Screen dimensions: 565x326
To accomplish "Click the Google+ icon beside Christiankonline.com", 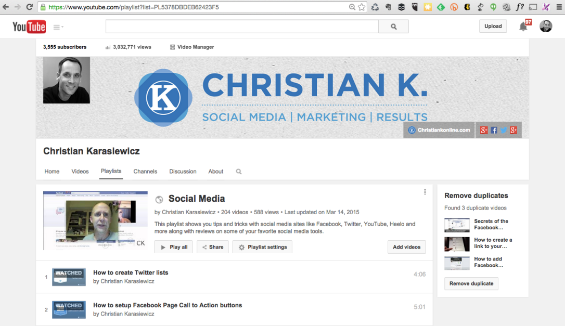I will click(484, 130).
